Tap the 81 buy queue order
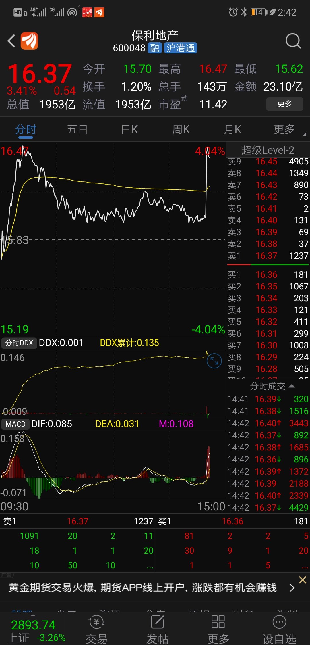Screen dimensions: 310x645 pos(189,536)
